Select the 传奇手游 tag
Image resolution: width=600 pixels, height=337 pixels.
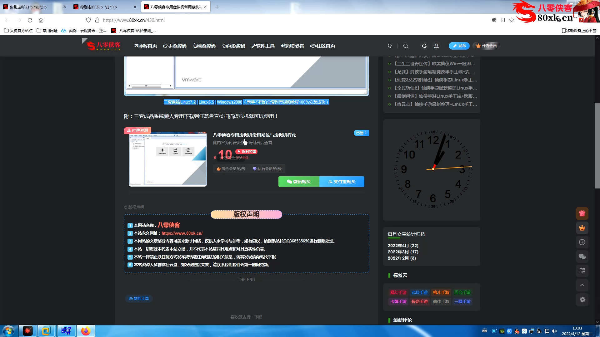click(419, 302)
